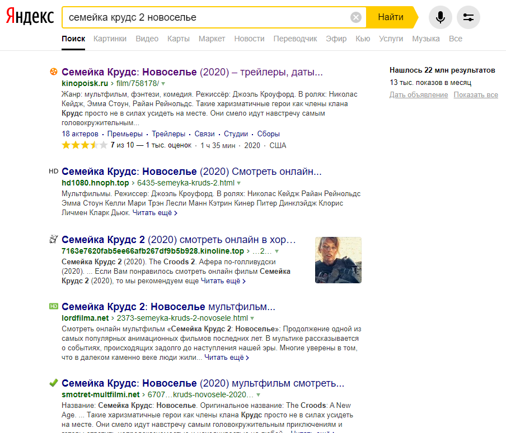506x433 pixels.
Task: Click the thumbnail image in kinoline.top result
Action: 338,260
